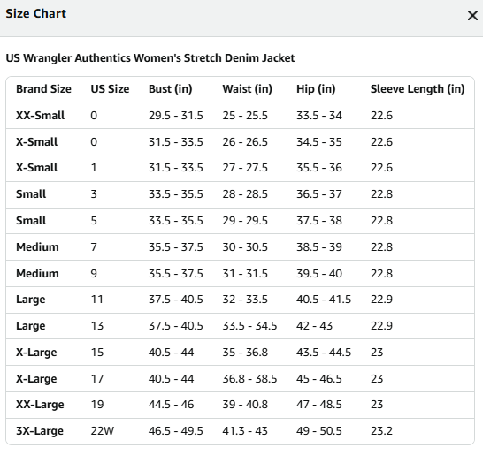Click the Brand Size column header
Image resolution: width=483 pixels, height=455 pixels.
(x=43, y=89)
